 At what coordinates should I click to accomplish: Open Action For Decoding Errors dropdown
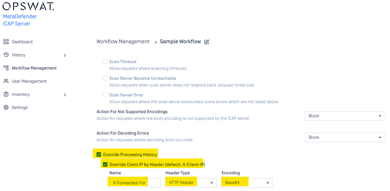click(345, 137)
